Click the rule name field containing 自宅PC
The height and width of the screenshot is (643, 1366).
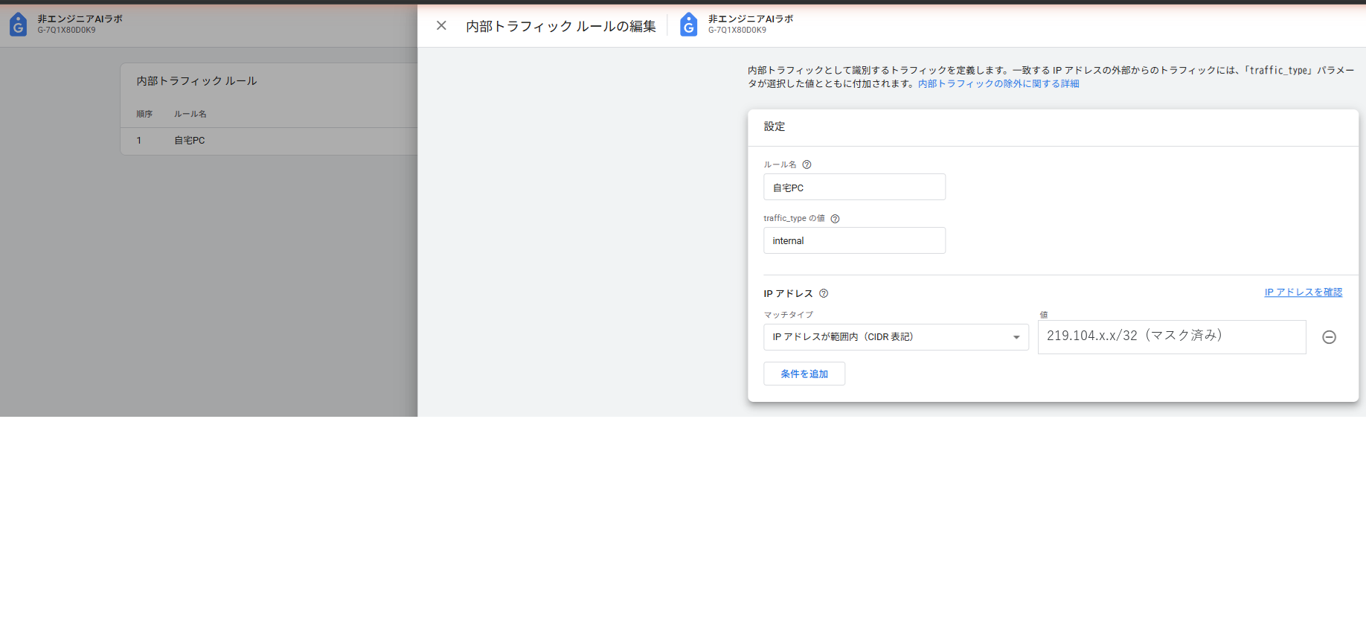(x=854, y=187)
